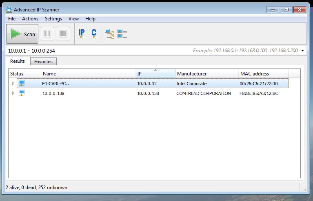Click the C subnet class icon
Viewport: 313px width, 201px height.
click(94, 34)
